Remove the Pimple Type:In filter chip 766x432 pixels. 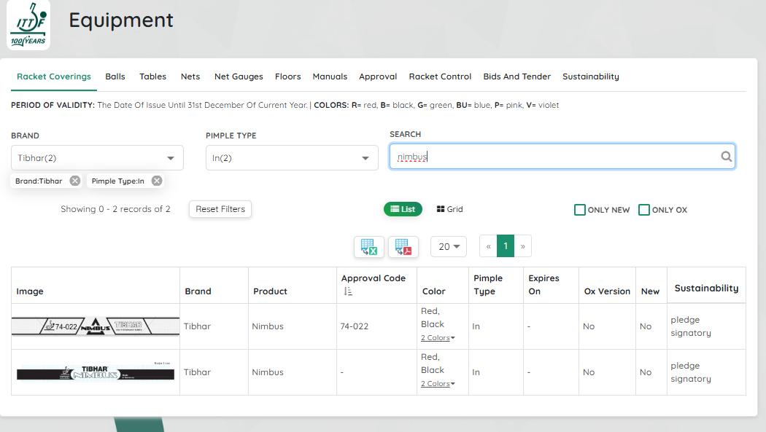pos(156,181)
